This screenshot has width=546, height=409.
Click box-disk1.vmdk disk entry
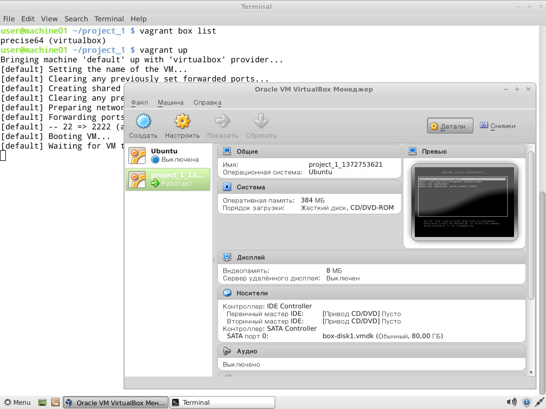pyautogui.click(x=383, y=337)
